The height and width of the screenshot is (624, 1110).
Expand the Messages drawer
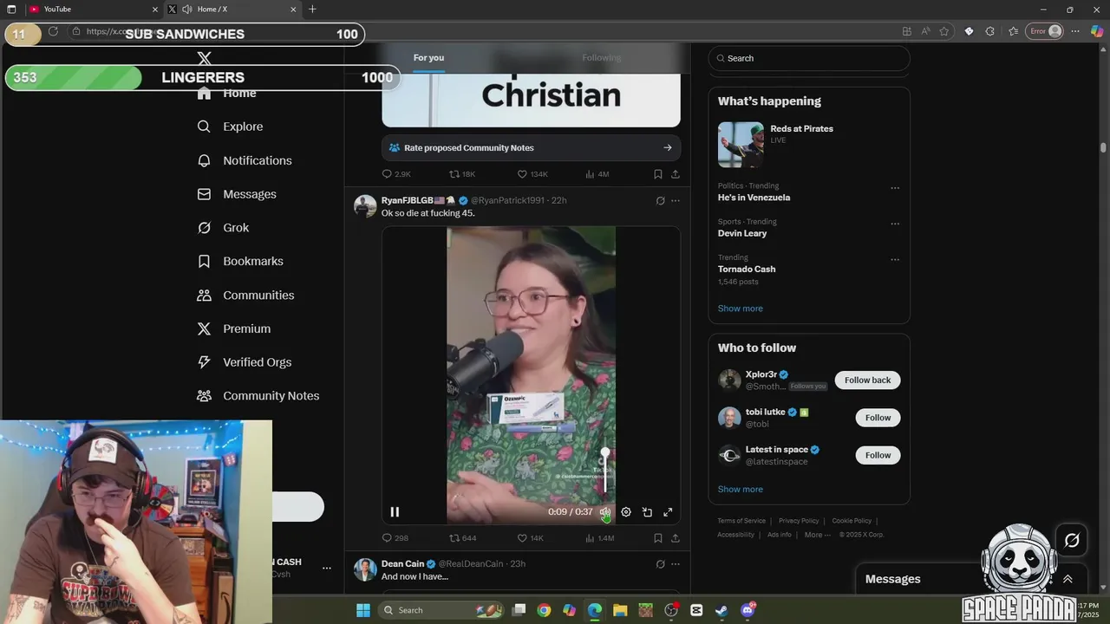tap(1068, 579)
